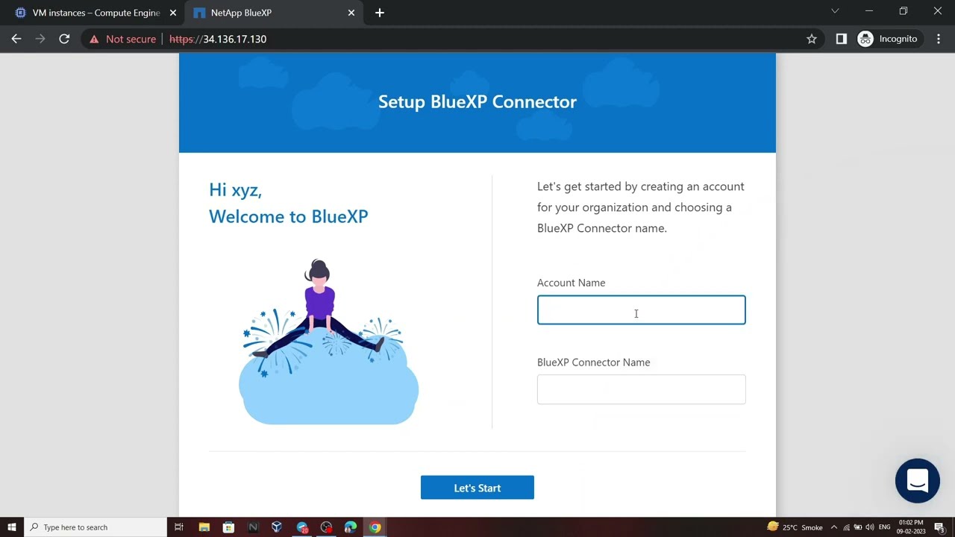
Task: Click the Setup BlueXP Connector heading
Action: [x=477, y=102]
